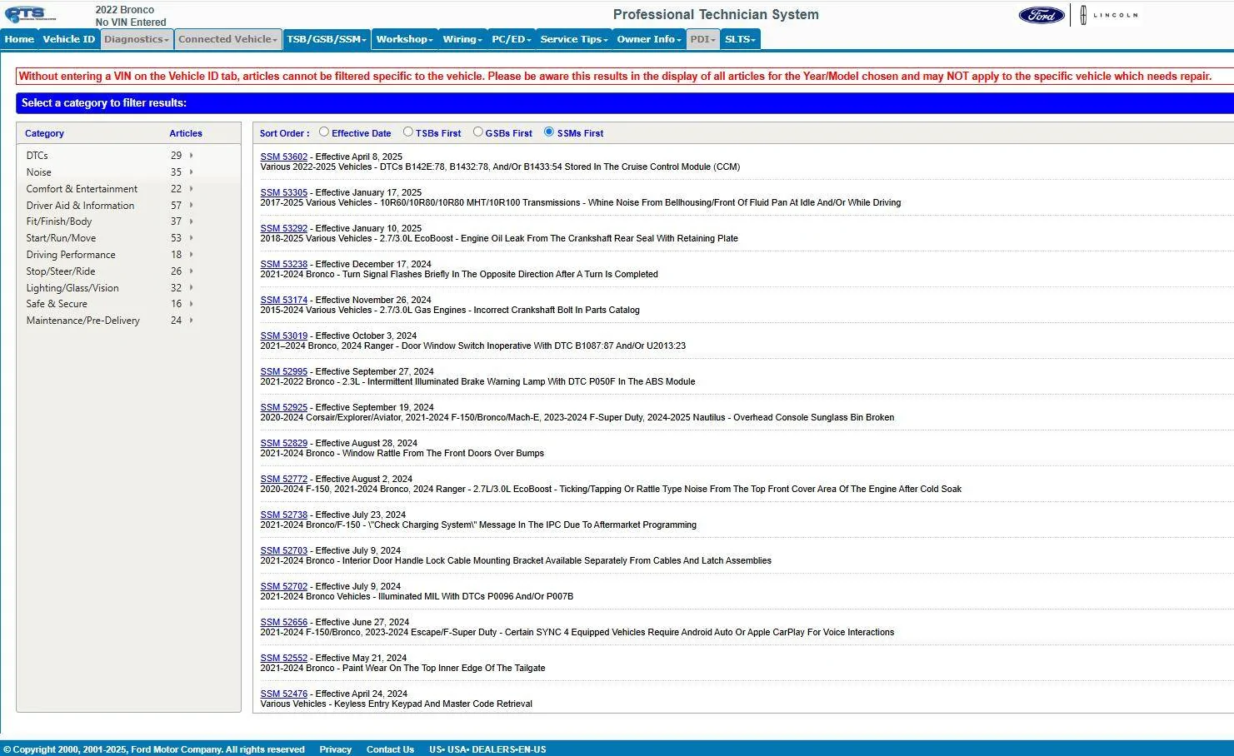Expand Driver Aid & Information arrow

click(192, 206)
